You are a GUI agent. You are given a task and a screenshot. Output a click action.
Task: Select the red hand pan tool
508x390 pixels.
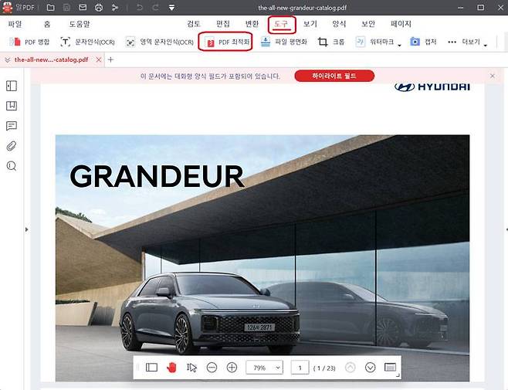171,368
